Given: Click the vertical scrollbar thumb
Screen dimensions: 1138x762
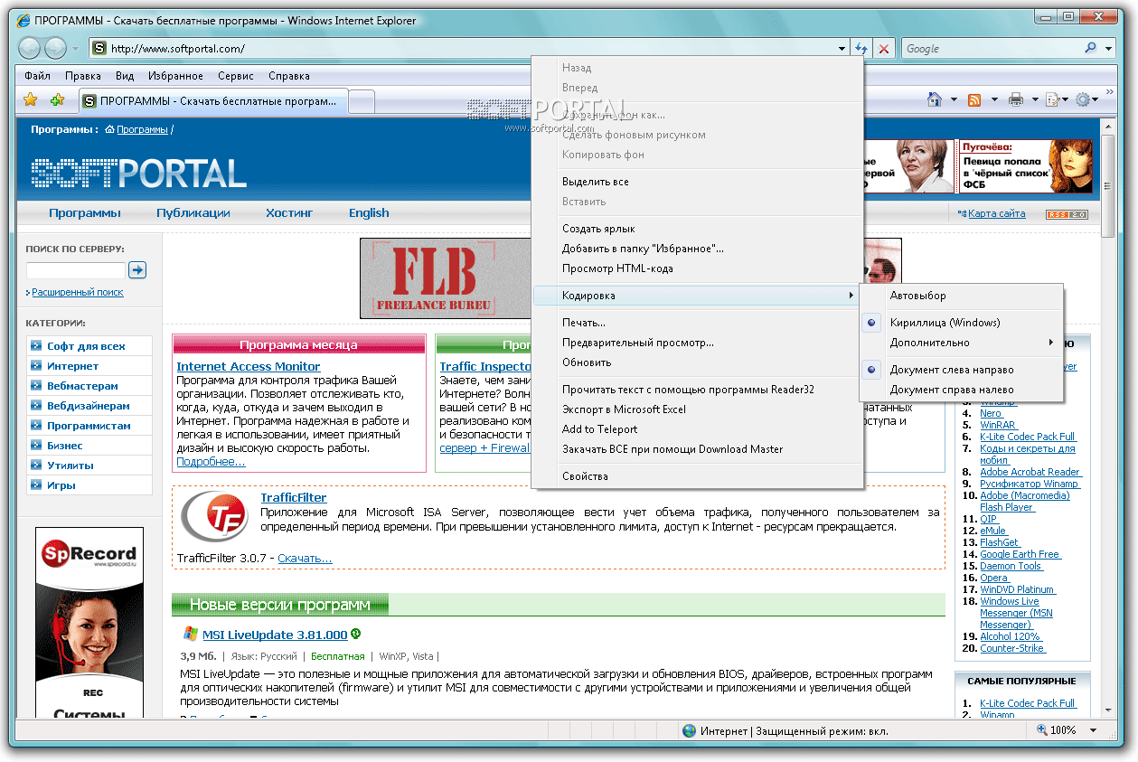Looking at the screenshot, I should (1108, 187).
